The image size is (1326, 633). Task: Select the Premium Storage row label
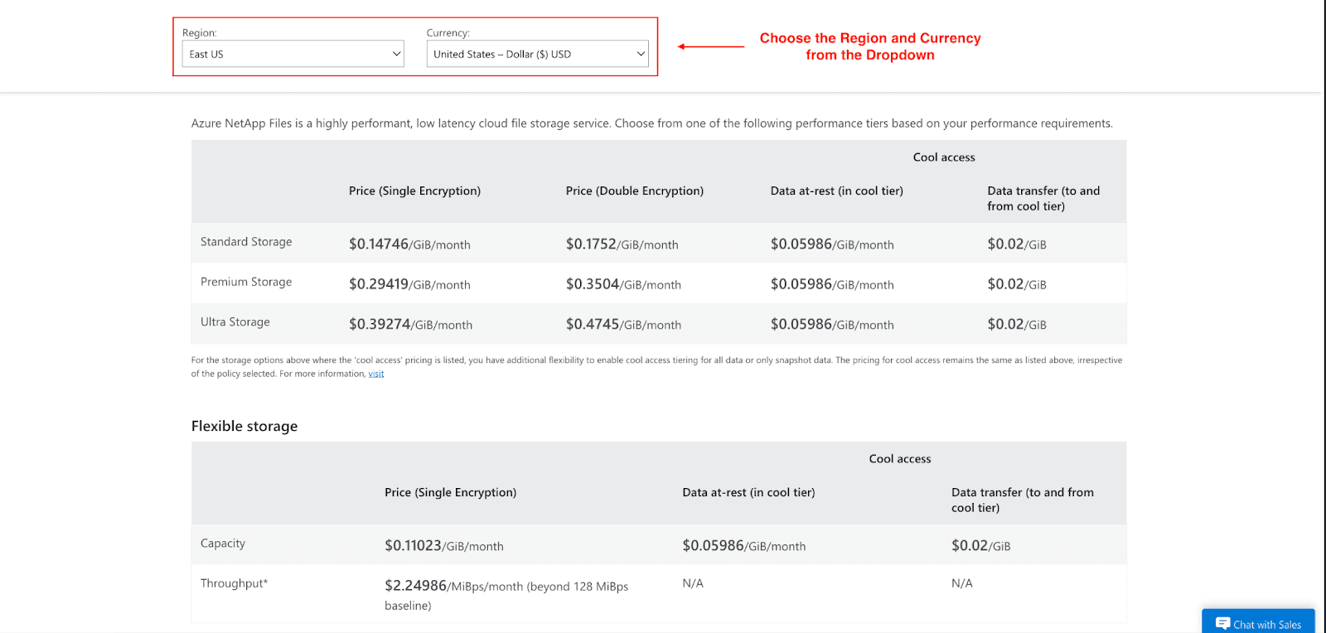coord(246,282)
